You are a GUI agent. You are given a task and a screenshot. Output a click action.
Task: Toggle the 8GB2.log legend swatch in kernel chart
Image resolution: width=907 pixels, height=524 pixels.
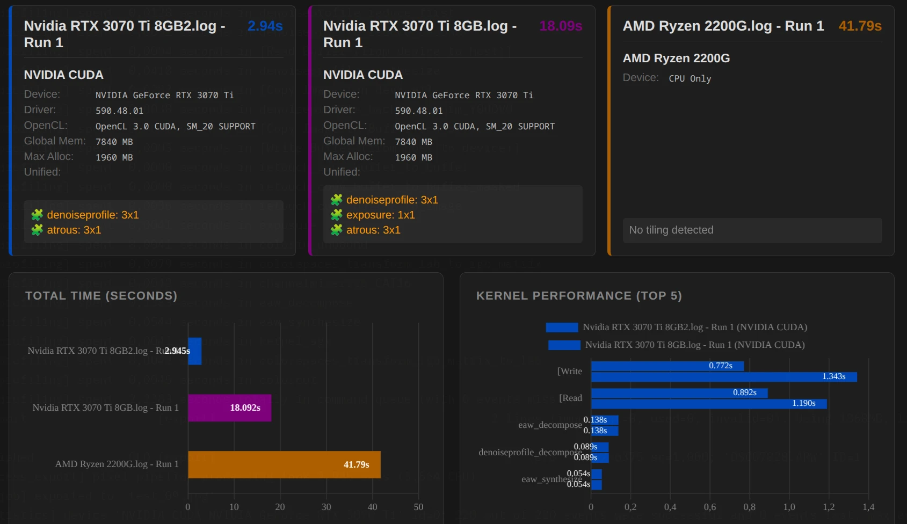click(x=562, y=327)
